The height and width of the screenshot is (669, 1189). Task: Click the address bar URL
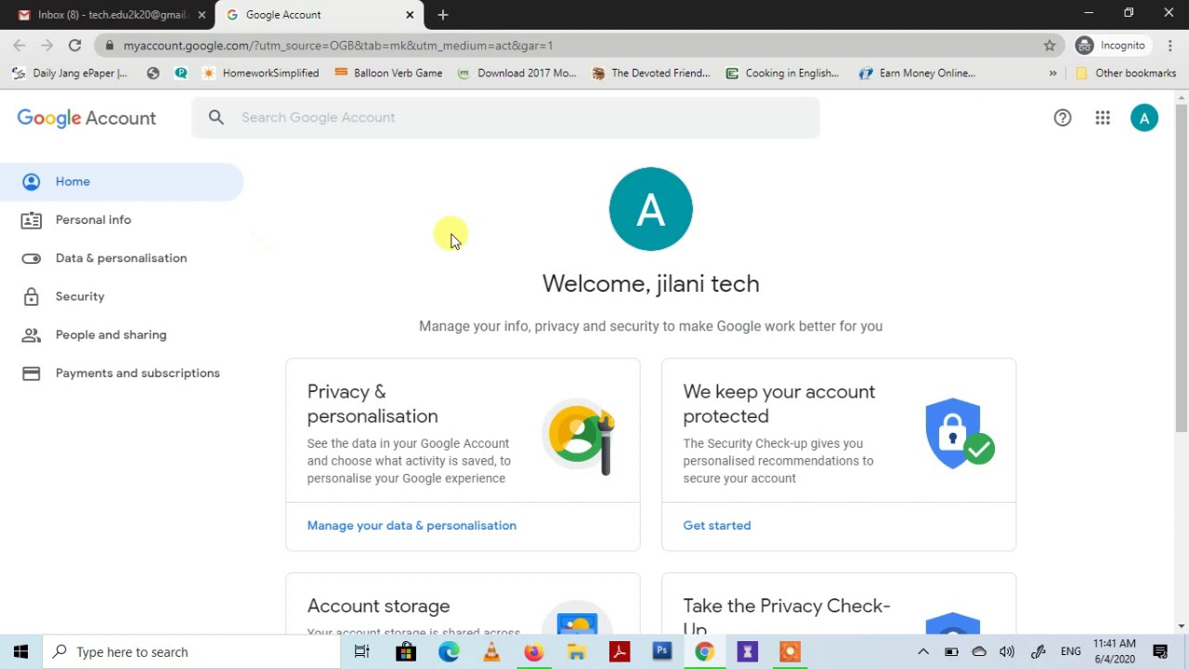coord(338,46)
